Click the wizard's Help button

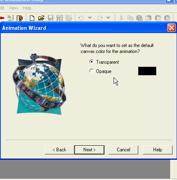point(157,150)
